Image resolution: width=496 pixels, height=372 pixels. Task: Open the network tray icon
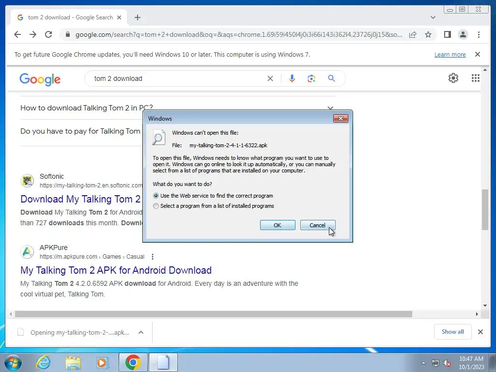(x=435, y=363)
